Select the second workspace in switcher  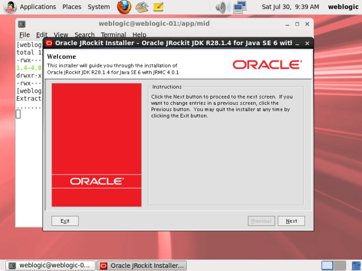(340, 265)
